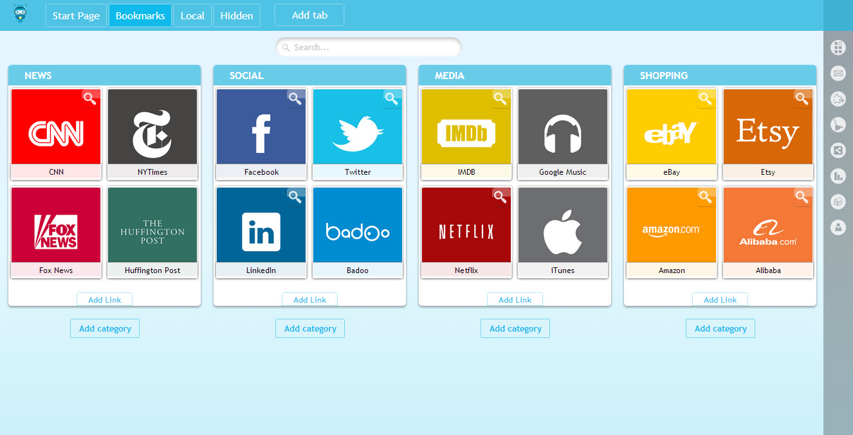This screenshot has width=853, height=435.
Task: Open the bar chart statistics sidebar icon
Action: click(838, 176)
